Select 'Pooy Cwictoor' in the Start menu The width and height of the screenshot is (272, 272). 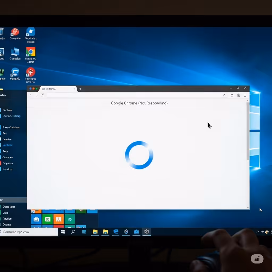point(11,127)
